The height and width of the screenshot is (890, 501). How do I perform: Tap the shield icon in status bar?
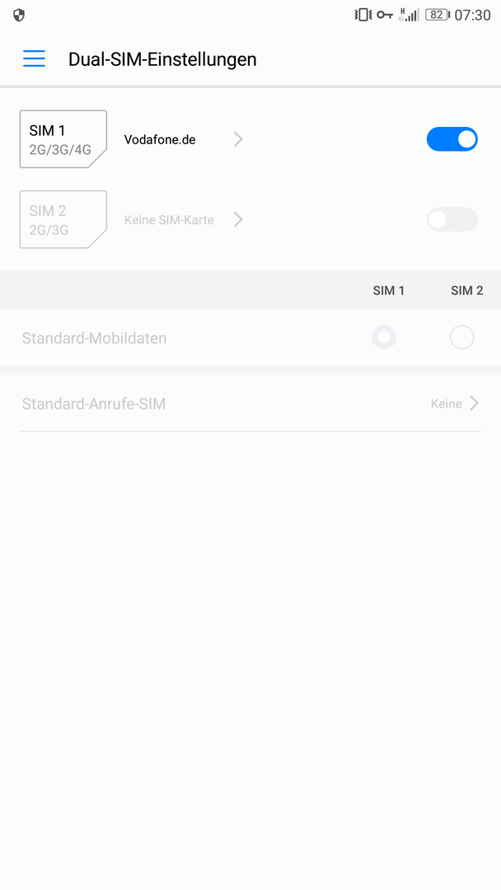[x=19, y=16]
